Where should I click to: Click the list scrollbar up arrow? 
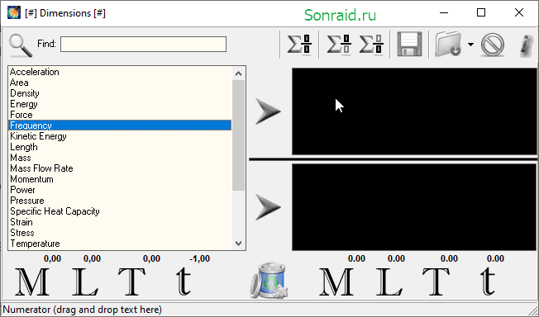point(239,73)
